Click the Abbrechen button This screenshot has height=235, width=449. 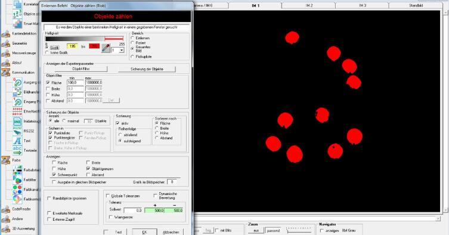point(171,232)
